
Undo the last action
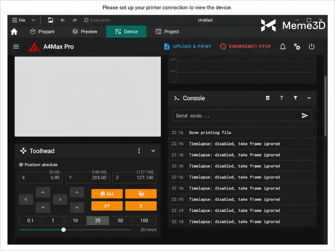pyautogui.click(x=62, y=20)
